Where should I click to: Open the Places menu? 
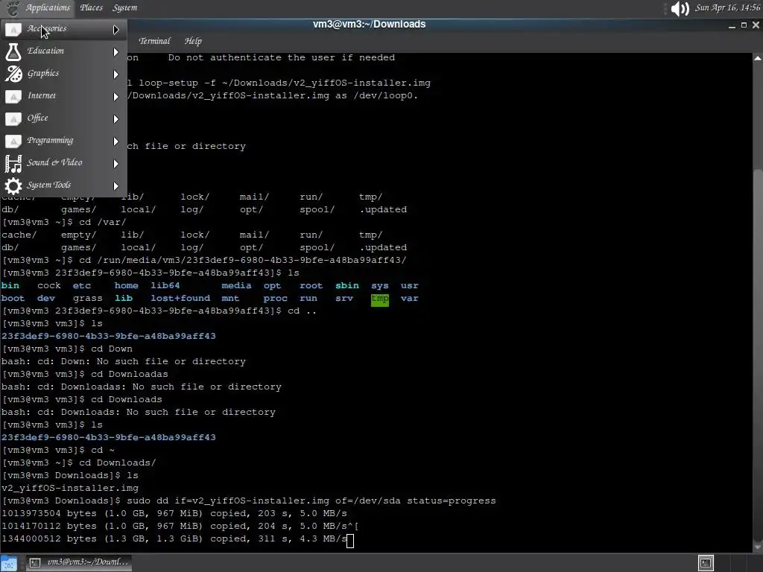tap(92, 7)
